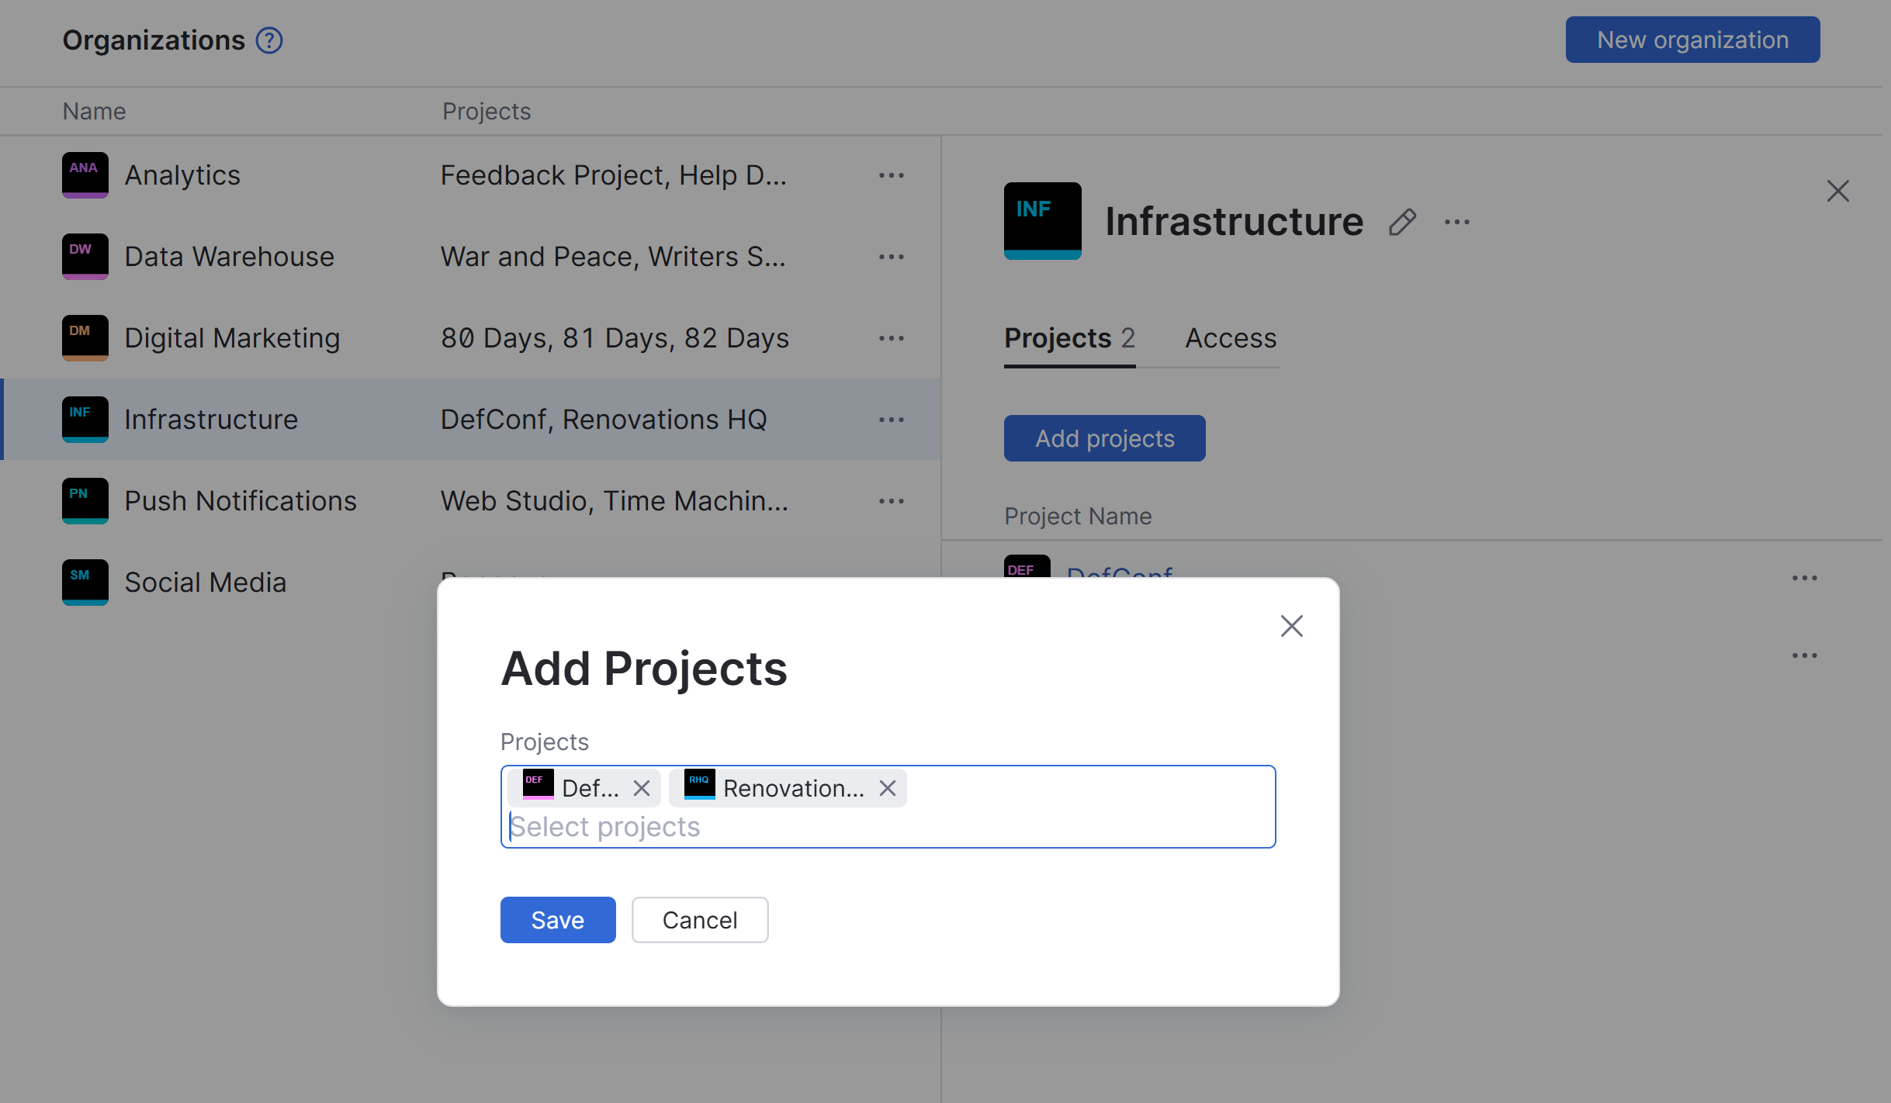Open the more-options menu beside the Infrastructure title

[1456, 223]
